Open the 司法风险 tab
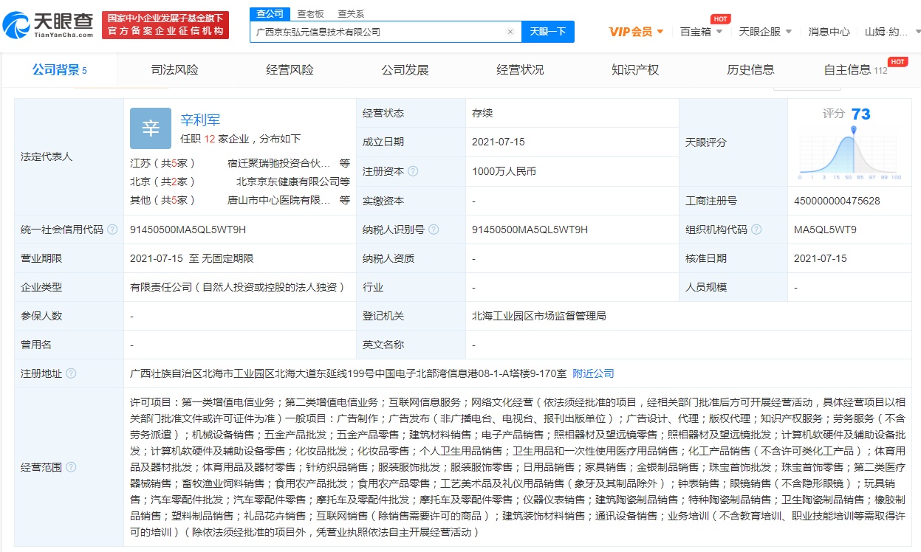Screen dimensions: 921x552 pyautogui.click(x=175, y=70)
